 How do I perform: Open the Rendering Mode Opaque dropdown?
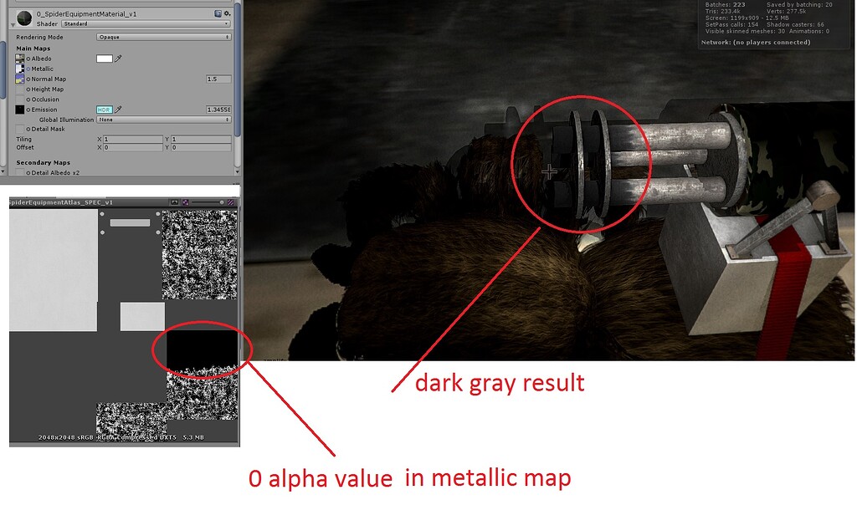[164, 37]
